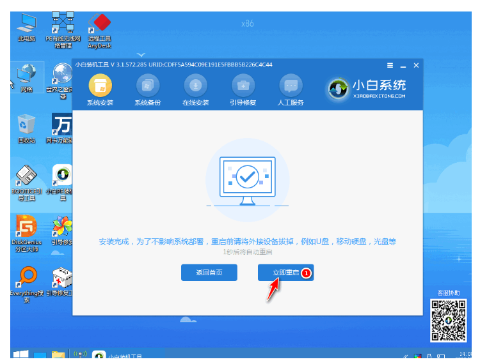Click the taskbar clock

pos(465,354)
